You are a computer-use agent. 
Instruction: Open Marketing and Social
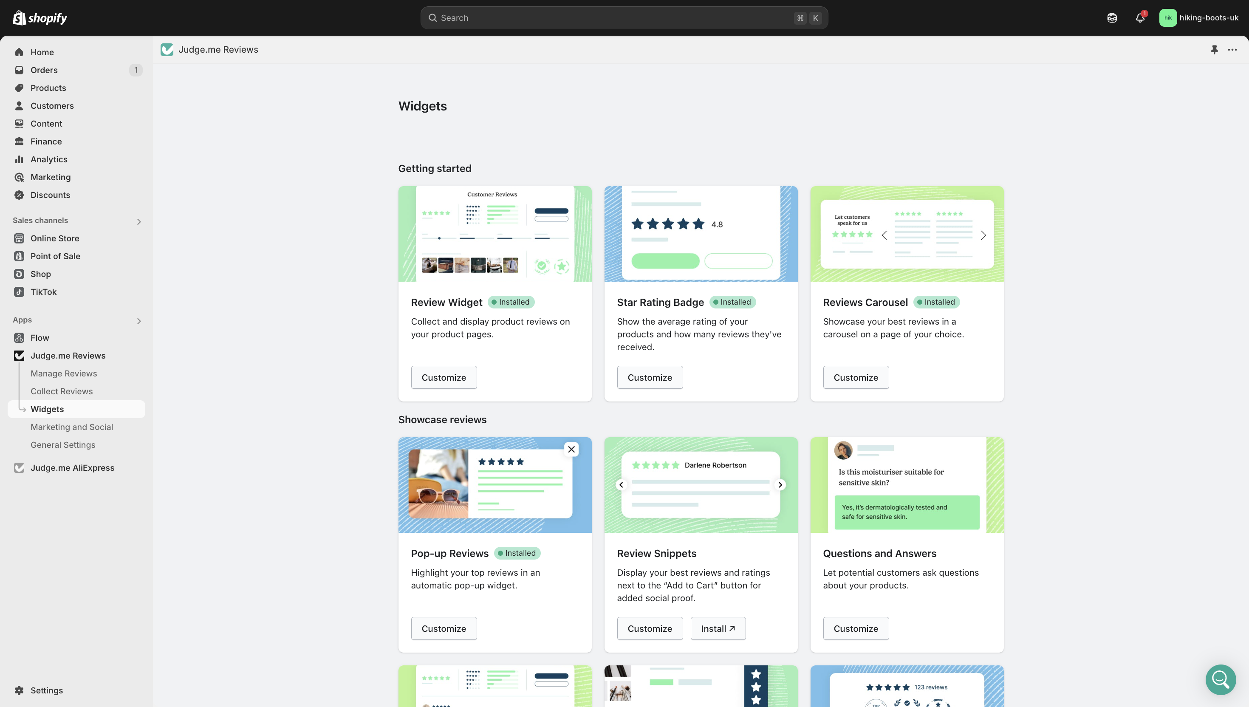[72, 427]
